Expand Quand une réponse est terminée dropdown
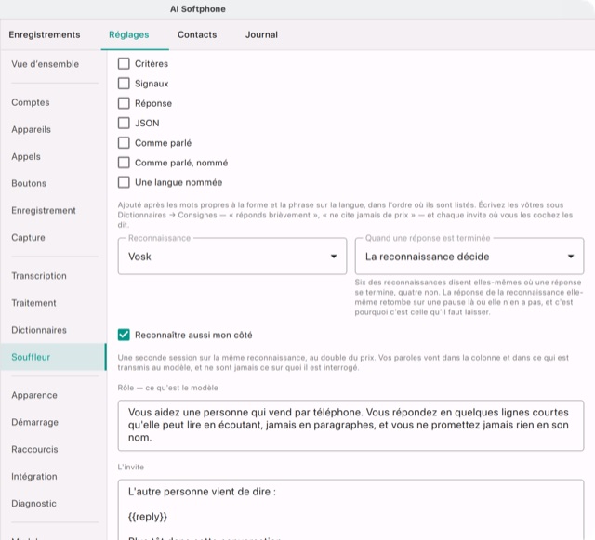The height and width of the screenshot is (540, 595). pyautogui.click(x=469, y=257)
